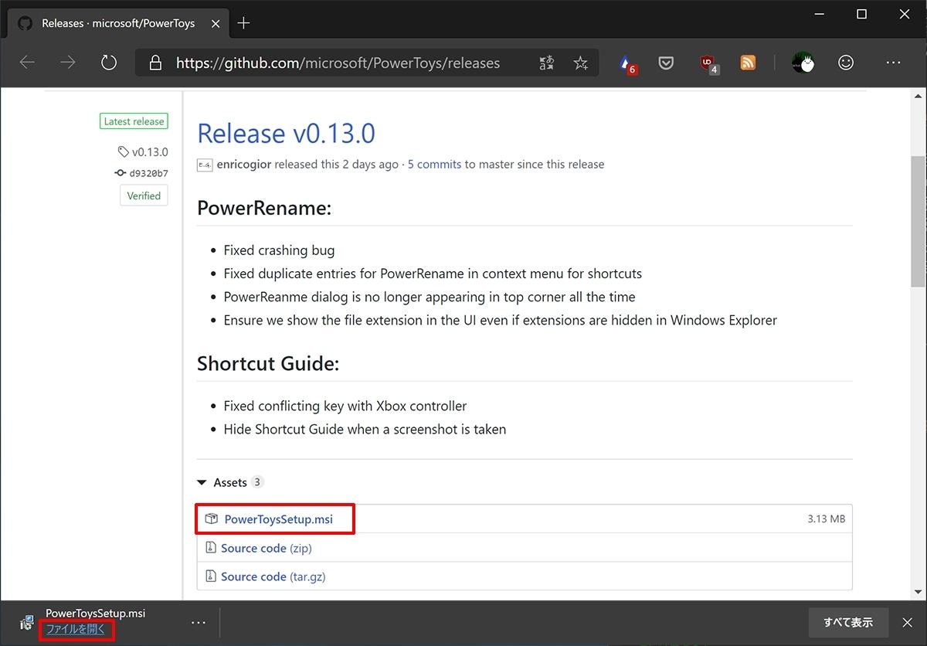This screenshot has width=927, height=646.
Task: Click the site security lock icon
Action: [x=156, y=63]
